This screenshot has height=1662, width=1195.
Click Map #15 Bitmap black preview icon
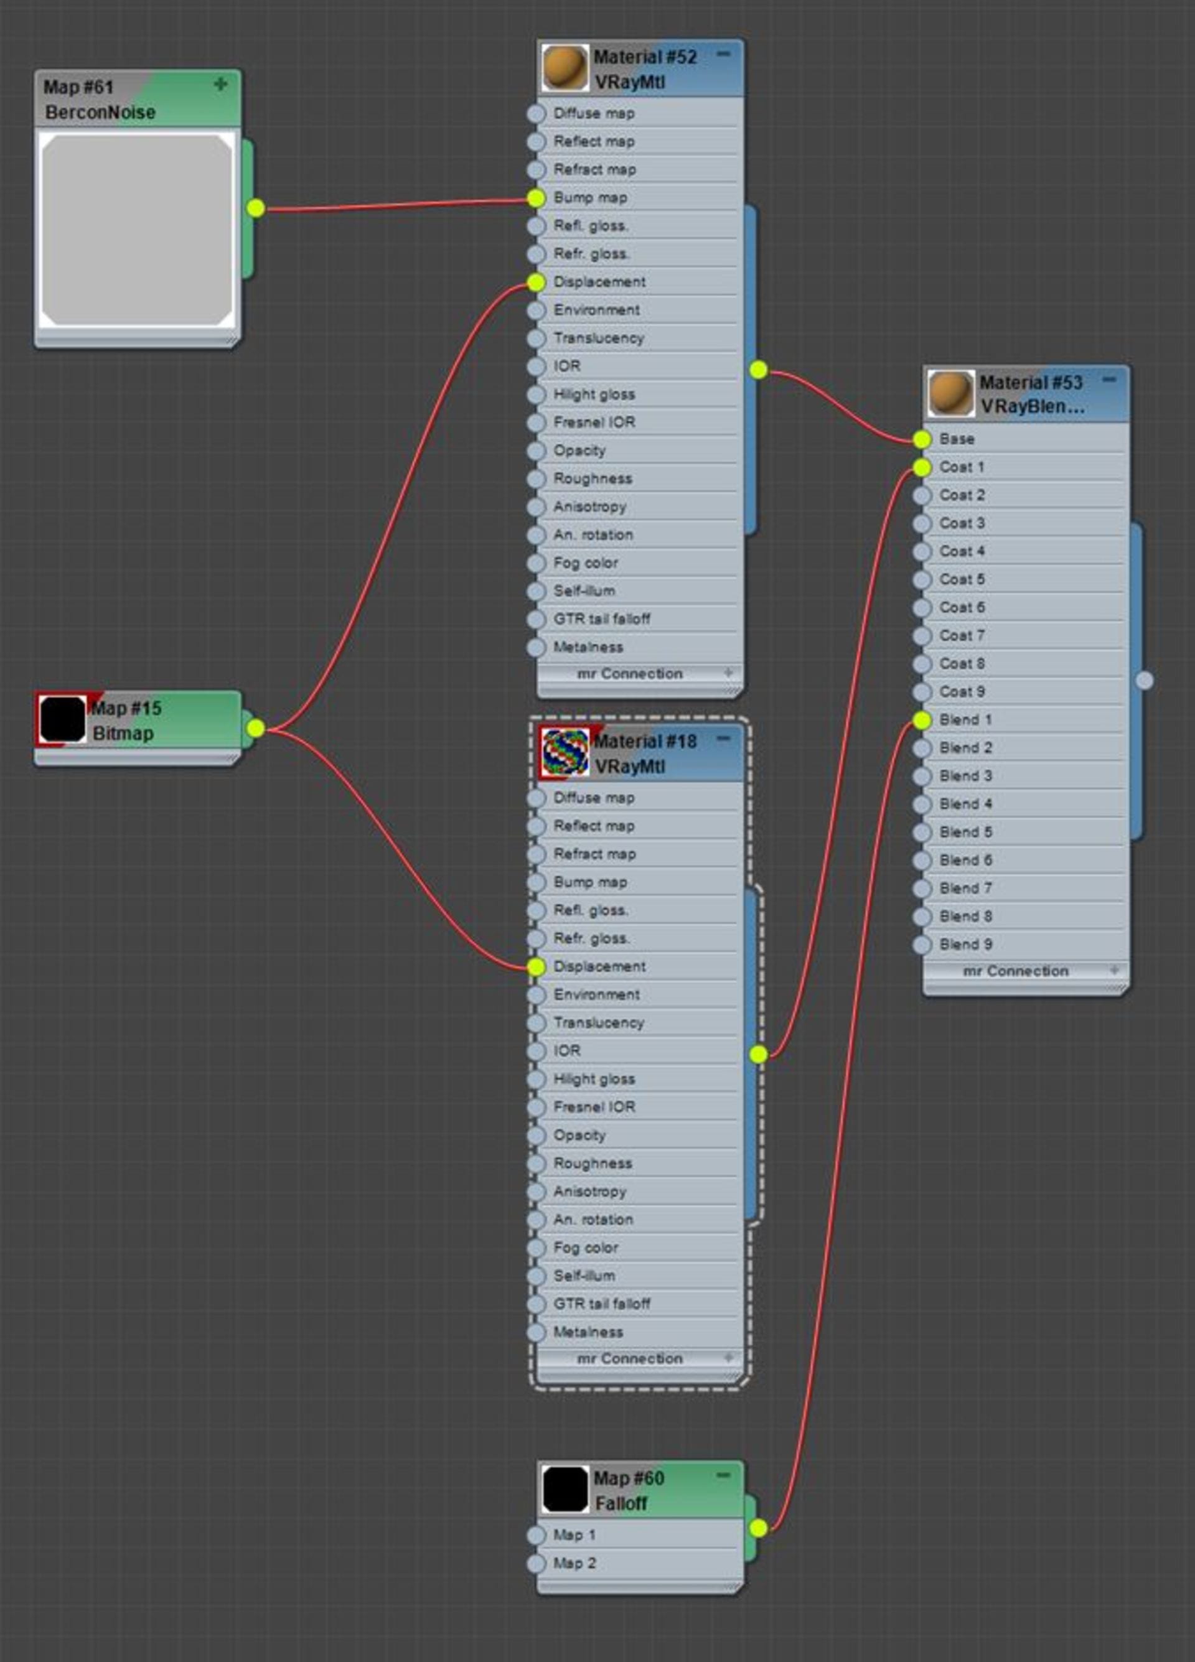[62, 719]
